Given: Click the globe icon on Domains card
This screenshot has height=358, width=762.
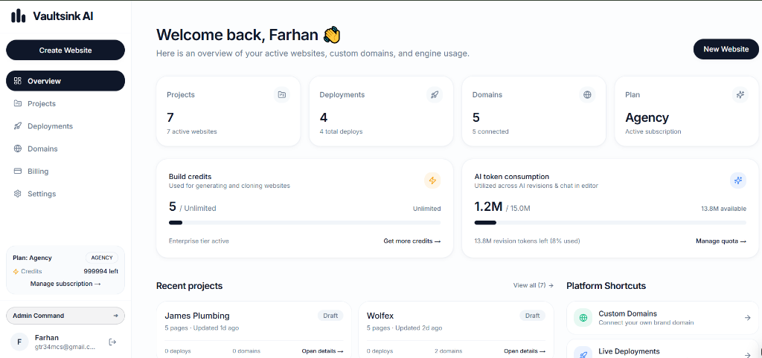Looking at the screenshot, I should point(587,94).
